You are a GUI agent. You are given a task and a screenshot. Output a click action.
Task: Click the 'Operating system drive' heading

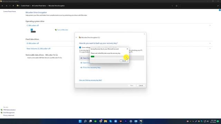[35, 21]
